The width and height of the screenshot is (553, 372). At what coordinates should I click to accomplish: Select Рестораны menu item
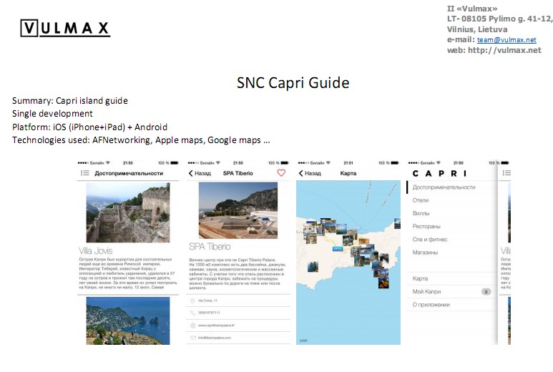[x=426, y=226]
